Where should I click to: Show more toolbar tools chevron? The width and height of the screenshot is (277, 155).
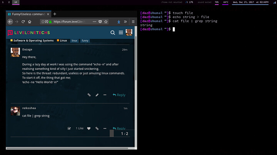coord(125,21)
